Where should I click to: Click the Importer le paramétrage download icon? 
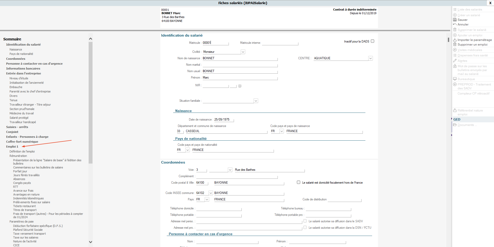pos(455,40)
